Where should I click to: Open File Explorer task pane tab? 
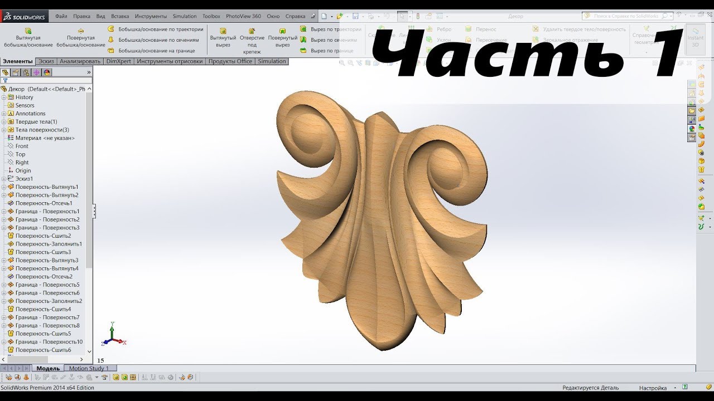pos(692,110)
